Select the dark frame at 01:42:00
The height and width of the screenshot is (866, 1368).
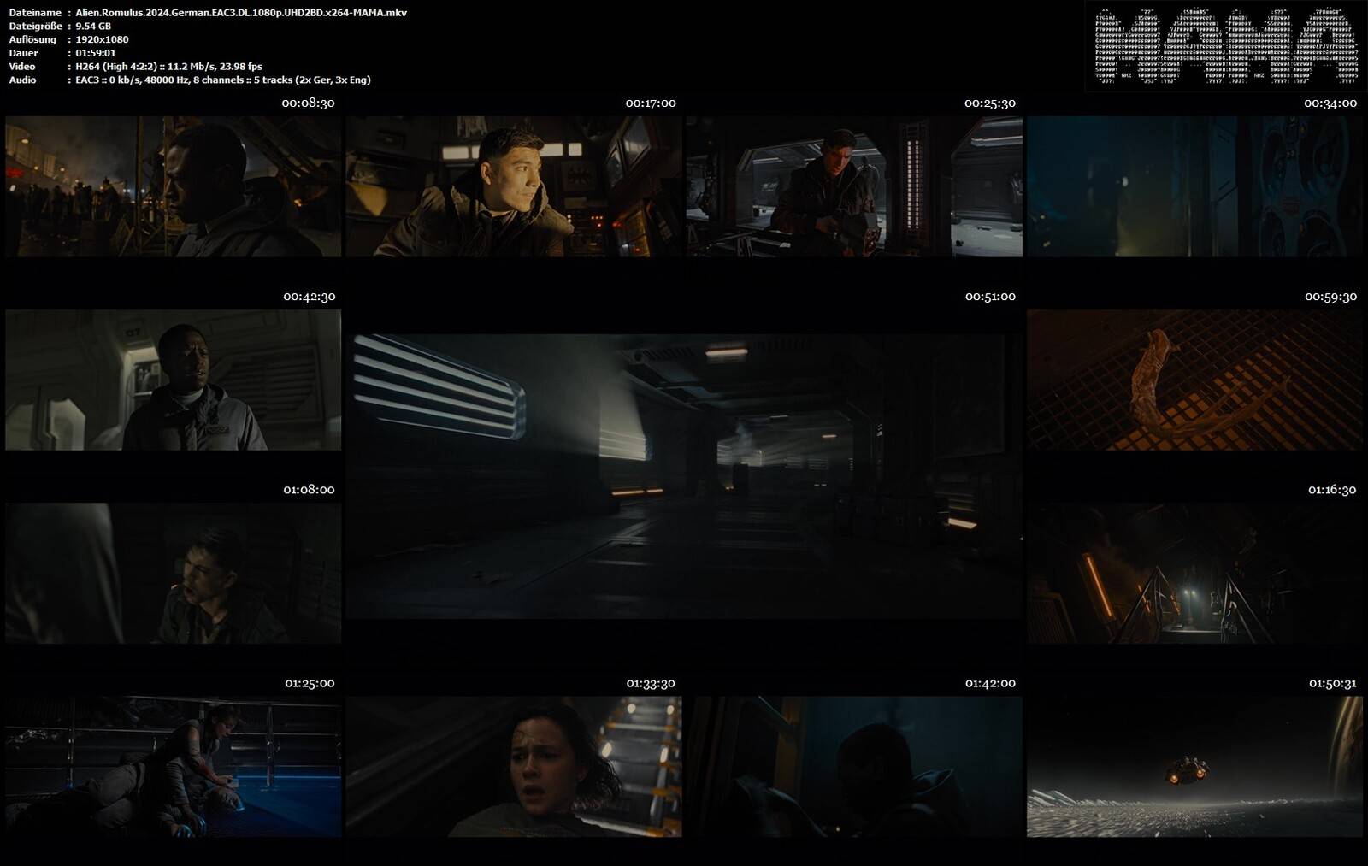(854, 767)
